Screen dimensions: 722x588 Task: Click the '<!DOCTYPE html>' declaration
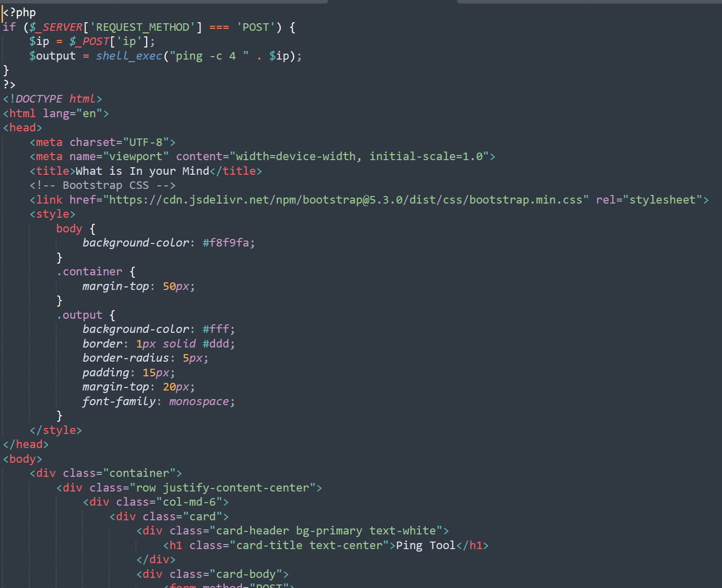(x=53, y=99)
